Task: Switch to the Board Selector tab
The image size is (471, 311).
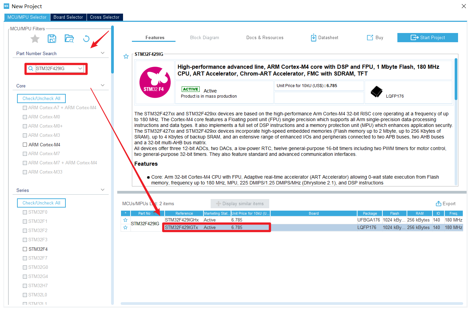Action: [68, 17]
